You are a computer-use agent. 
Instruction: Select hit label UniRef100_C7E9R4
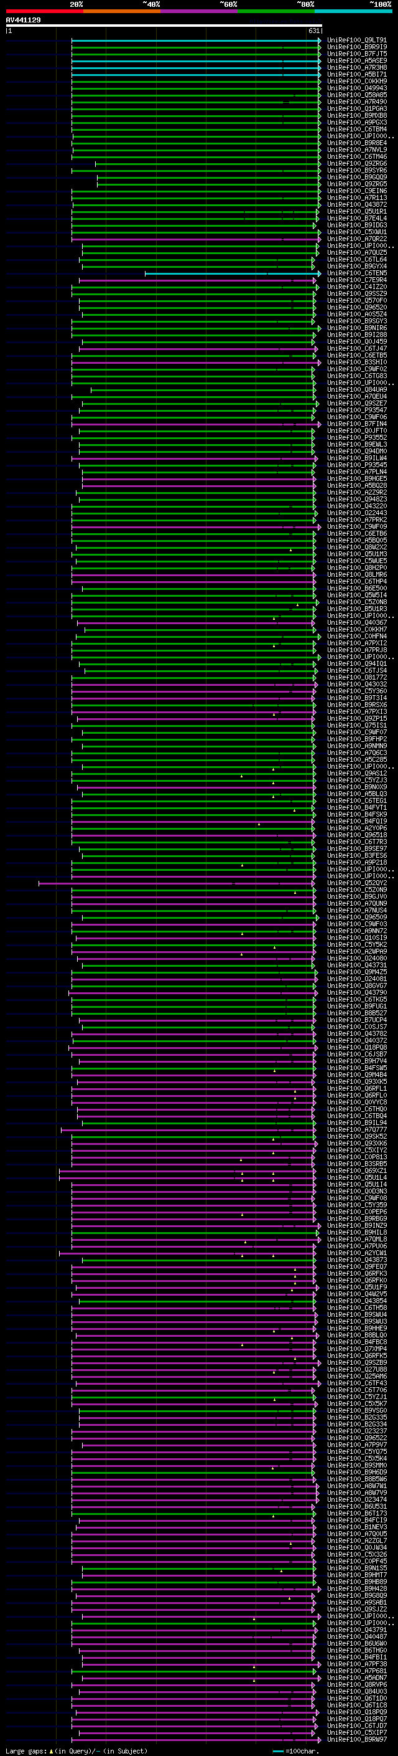click(x=357, y=280)
